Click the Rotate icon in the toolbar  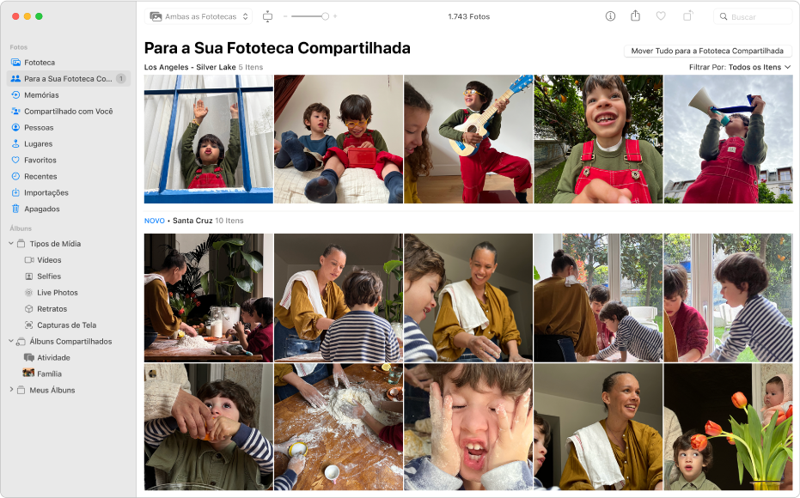(687, 15)
